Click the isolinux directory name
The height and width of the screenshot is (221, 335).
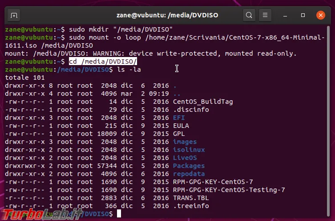coord(189,150)
